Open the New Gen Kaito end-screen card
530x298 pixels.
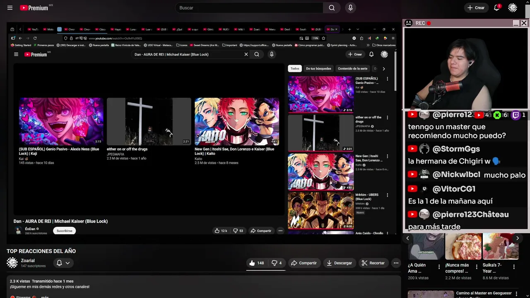(237, 121)
